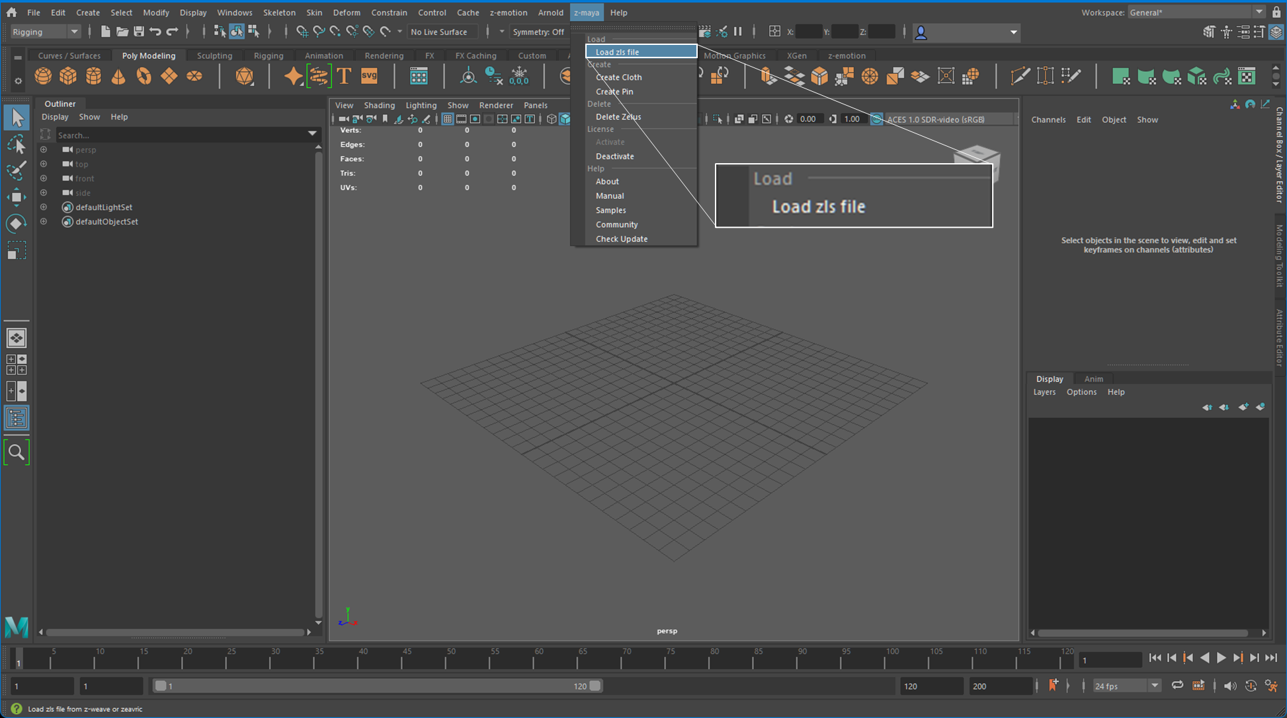Open the Community help entry
Viewport: 1287px width, 718px height.
click(x=616, y=224)
